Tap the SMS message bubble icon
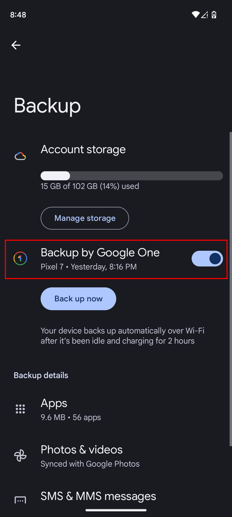 [20, 500]
